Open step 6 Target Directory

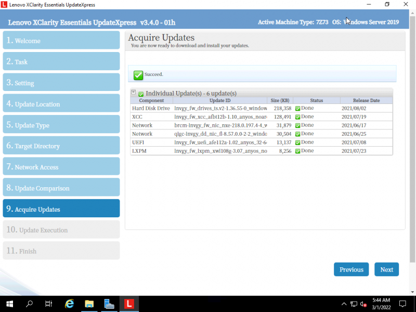pos(61,146)
